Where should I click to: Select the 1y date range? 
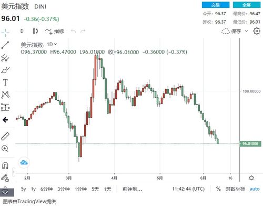[x=33, y=189]
